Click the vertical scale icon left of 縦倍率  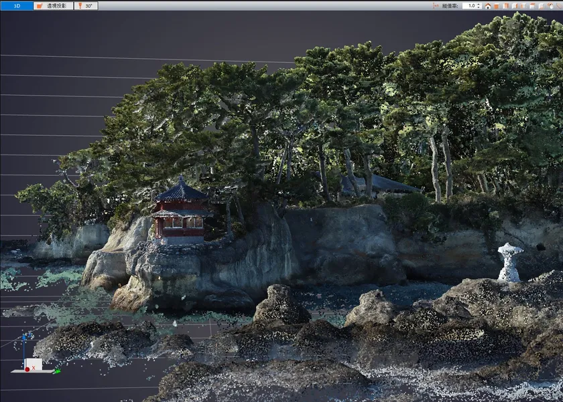436,5
